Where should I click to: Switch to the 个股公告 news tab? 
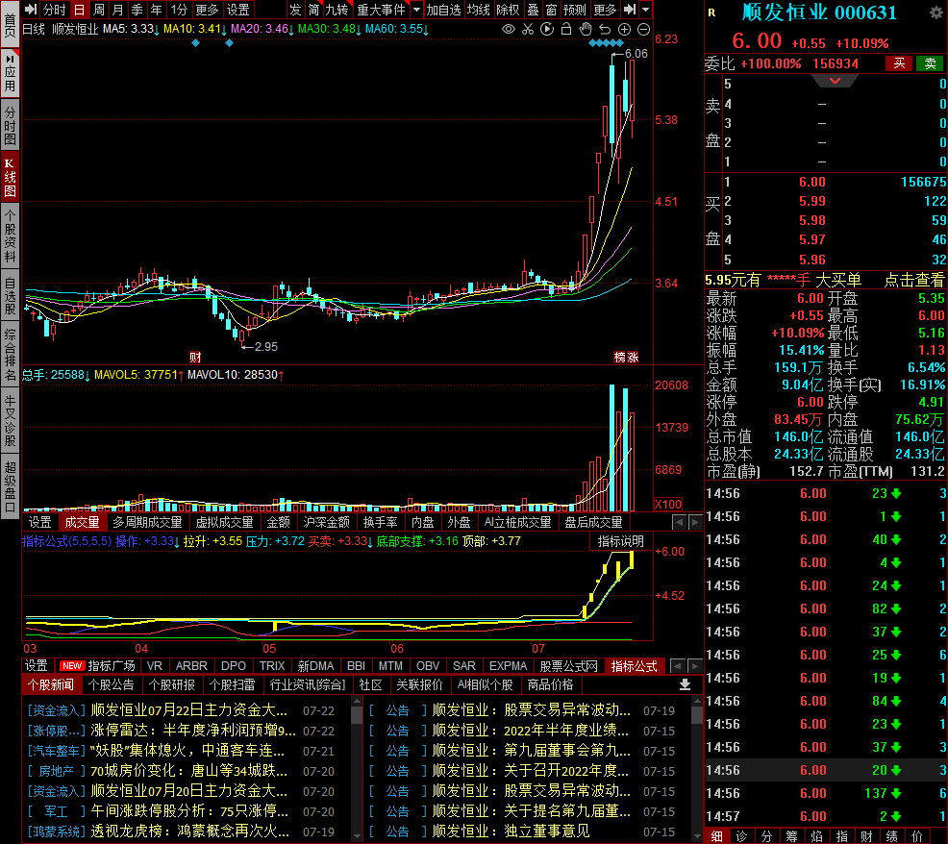coord(111,684)
